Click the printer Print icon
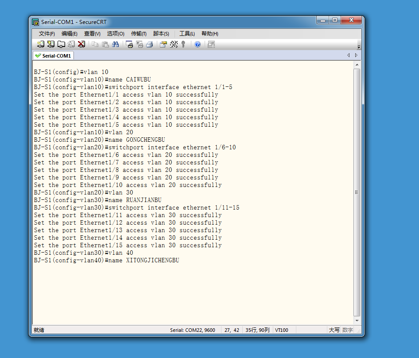 [150, 44]
